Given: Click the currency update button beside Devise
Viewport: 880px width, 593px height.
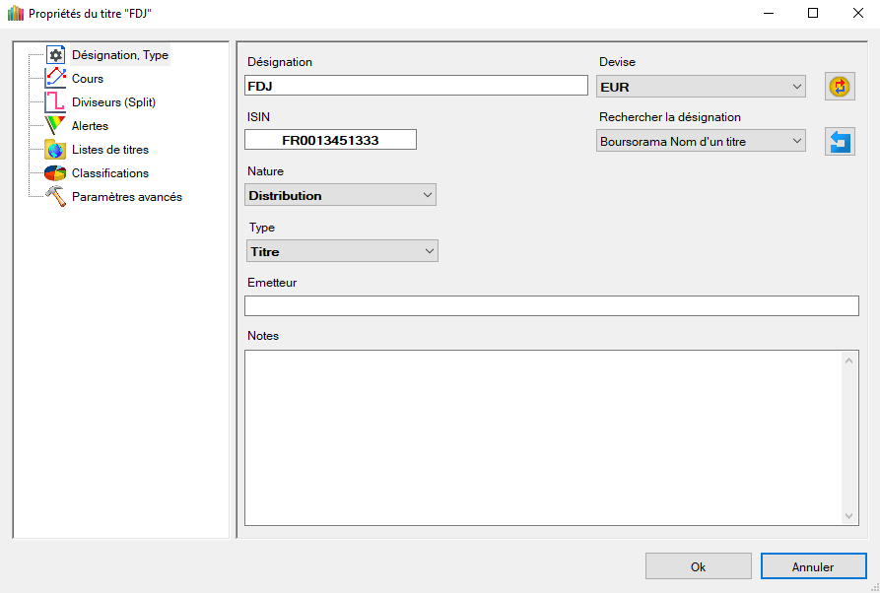Looking at the screenshot, I should point(840,87).
